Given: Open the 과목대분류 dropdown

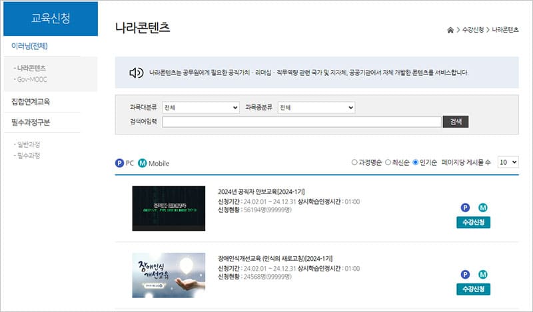Looking at the screenshot, I should pos(201,108).
